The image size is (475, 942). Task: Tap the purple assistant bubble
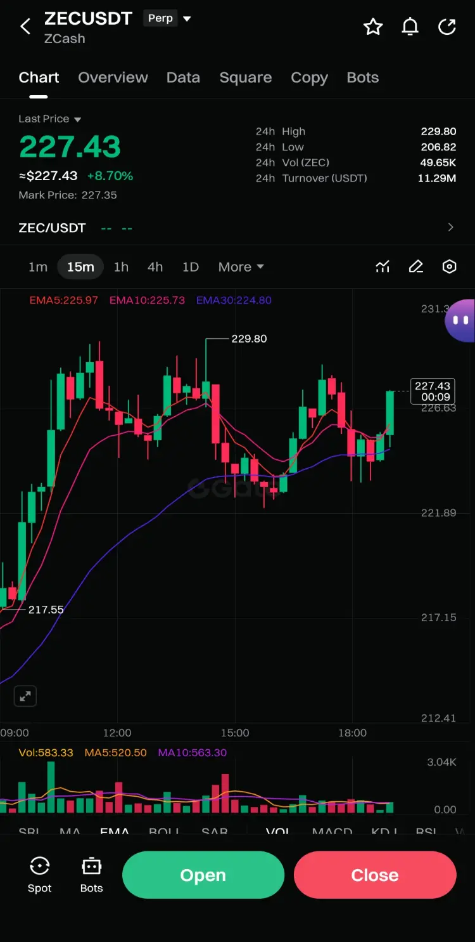tap(460, 321)
